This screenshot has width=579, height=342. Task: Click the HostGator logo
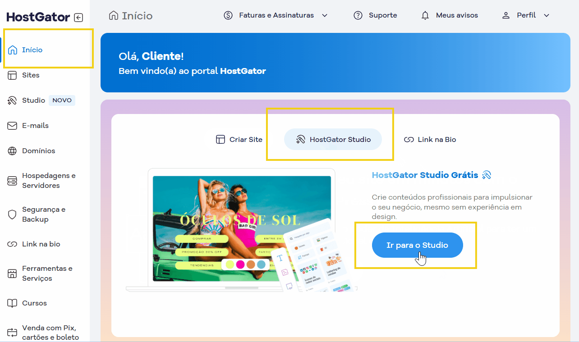point(38,18)
